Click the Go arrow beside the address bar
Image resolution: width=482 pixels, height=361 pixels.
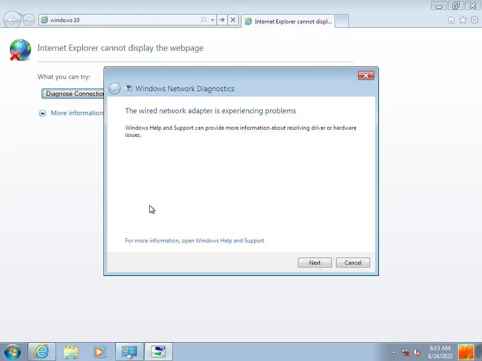click(222, 20)
